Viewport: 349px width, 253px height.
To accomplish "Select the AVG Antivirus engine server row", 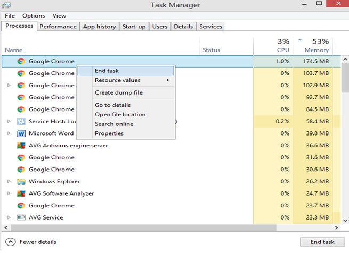I will (x=171, y=146).
